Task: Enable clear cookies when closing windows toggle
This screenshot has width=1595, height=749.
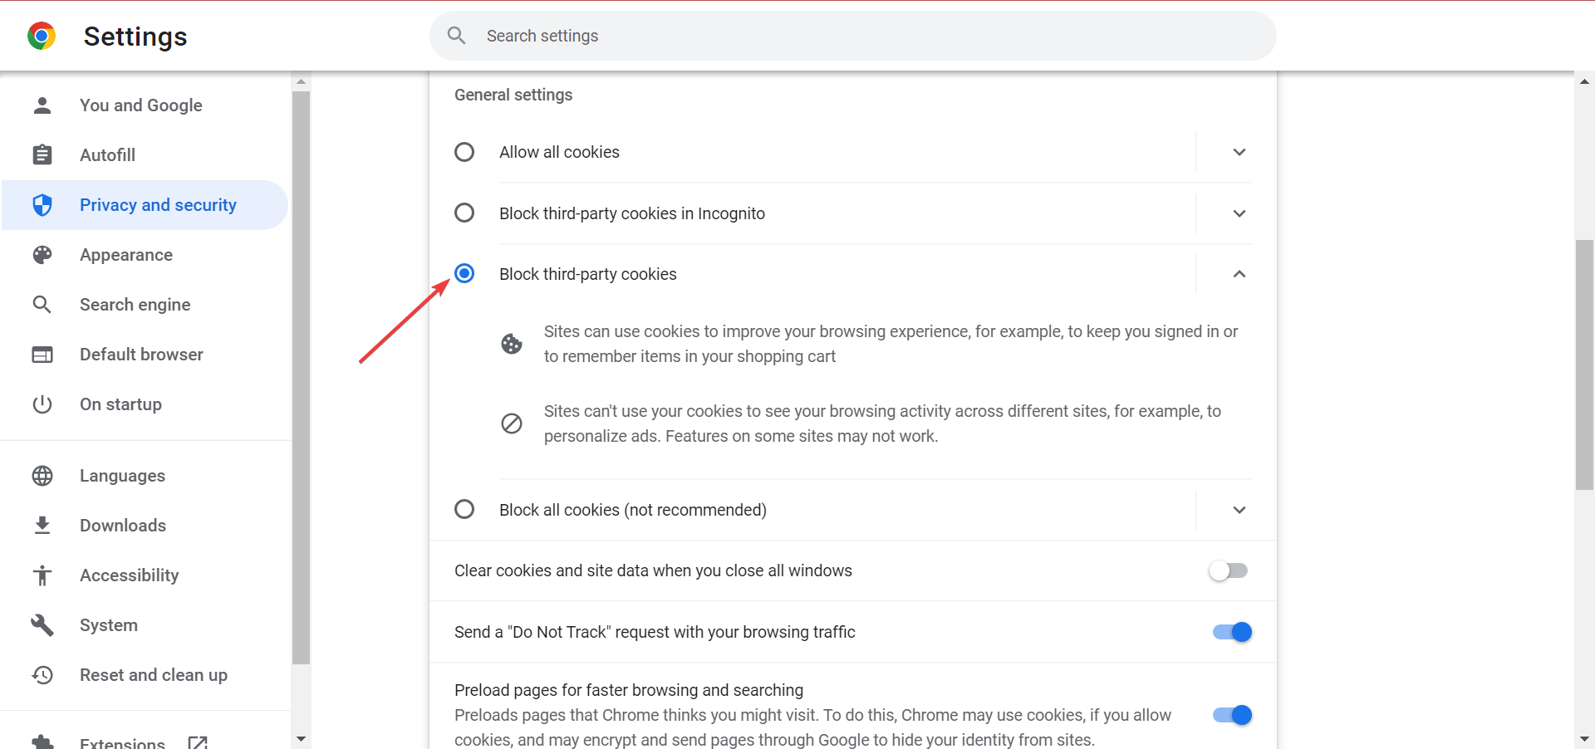Action: [x=1229, y=570]
